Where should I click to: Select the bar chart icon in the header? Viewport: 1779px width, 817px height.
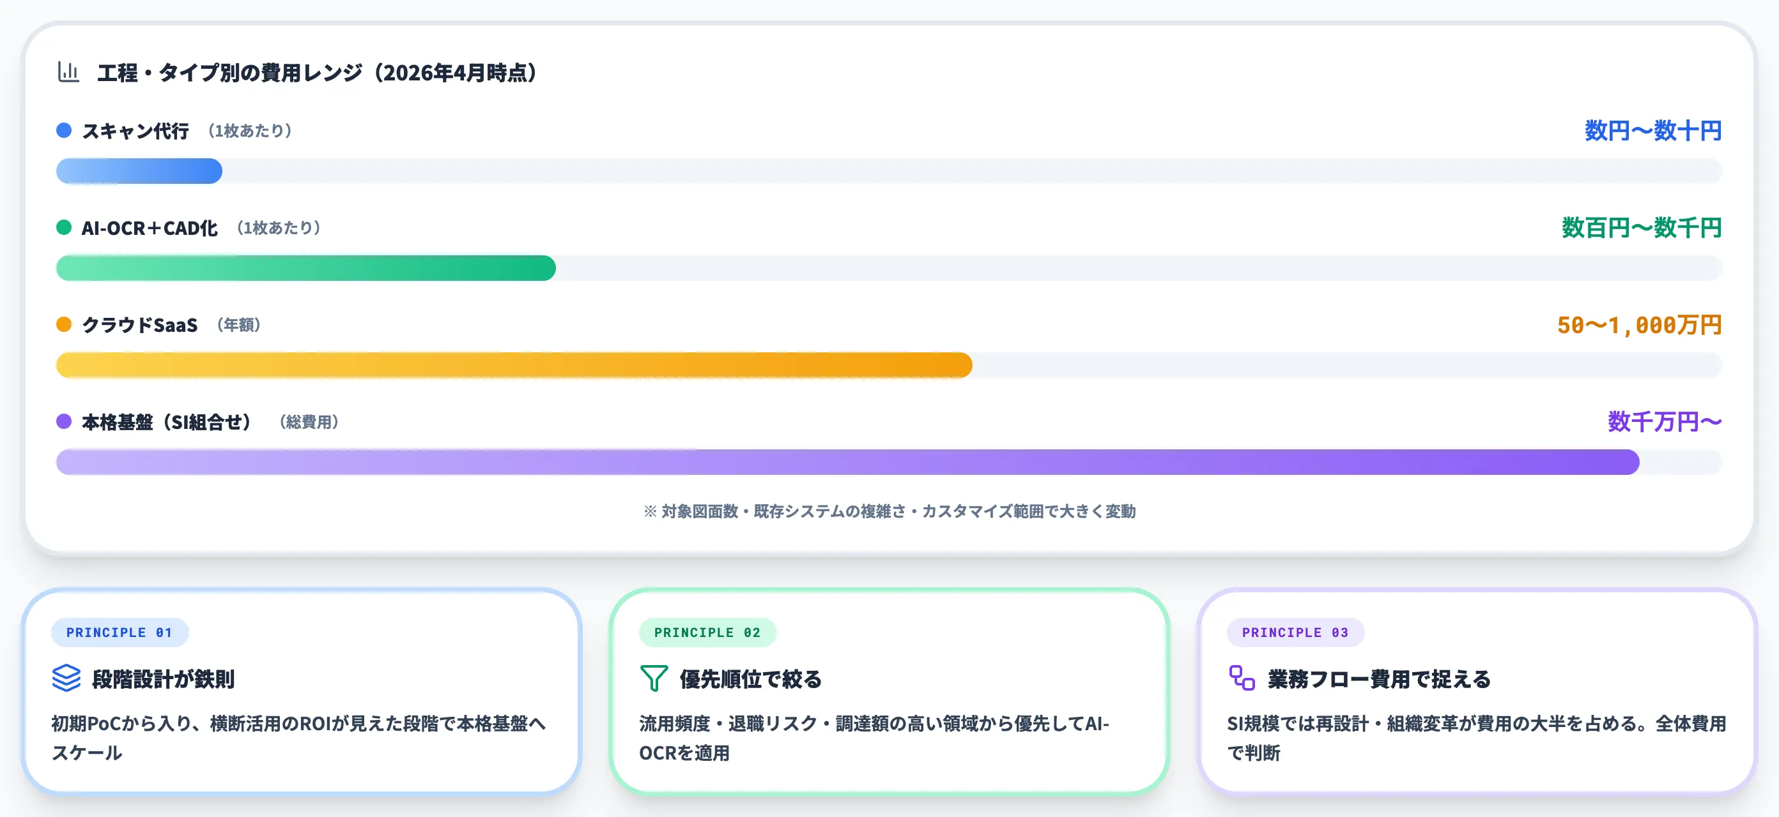tap(68, 71)
